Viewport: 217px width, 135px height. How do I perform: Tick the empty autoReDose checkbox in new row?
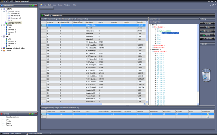(208, 117)
